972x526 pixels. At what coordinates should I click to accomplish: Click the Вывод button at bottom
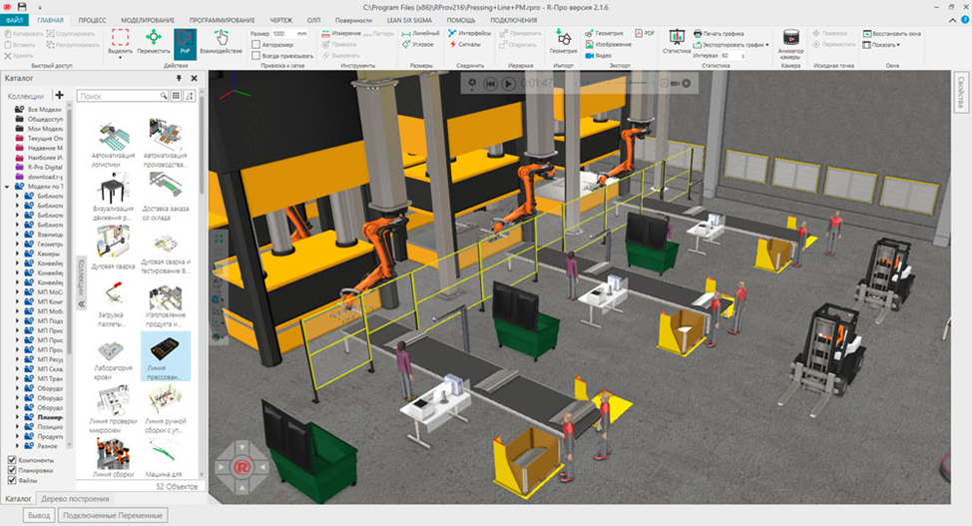(39, 515)
